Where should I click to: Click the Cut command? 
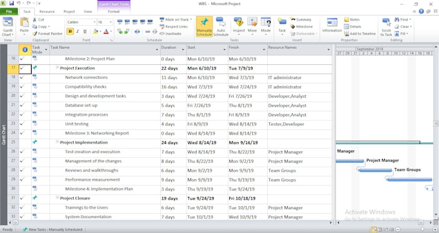38,19
